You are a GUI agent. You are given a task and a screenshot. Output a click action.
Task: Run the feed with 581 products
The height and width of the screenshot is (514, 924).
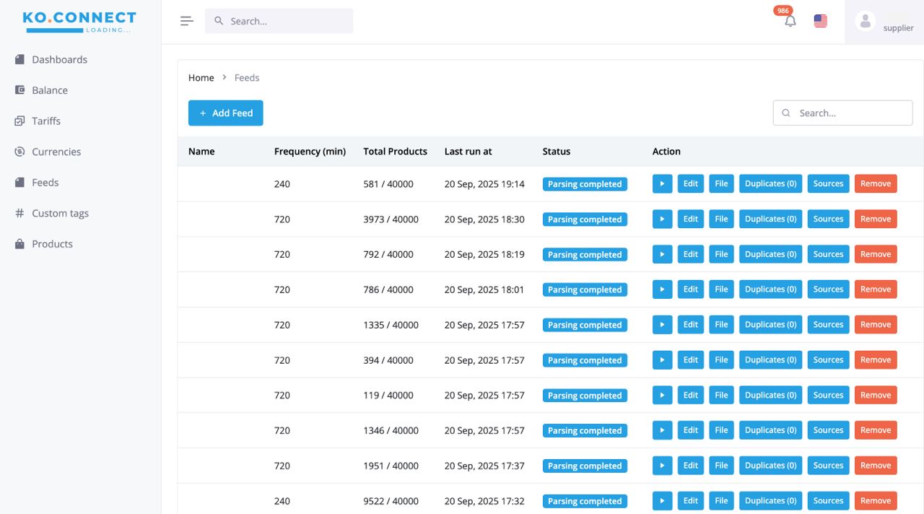(x=662, y=183)
